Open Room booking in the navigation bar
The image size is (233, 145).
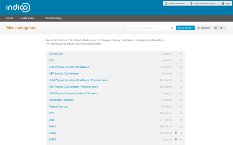53,18
